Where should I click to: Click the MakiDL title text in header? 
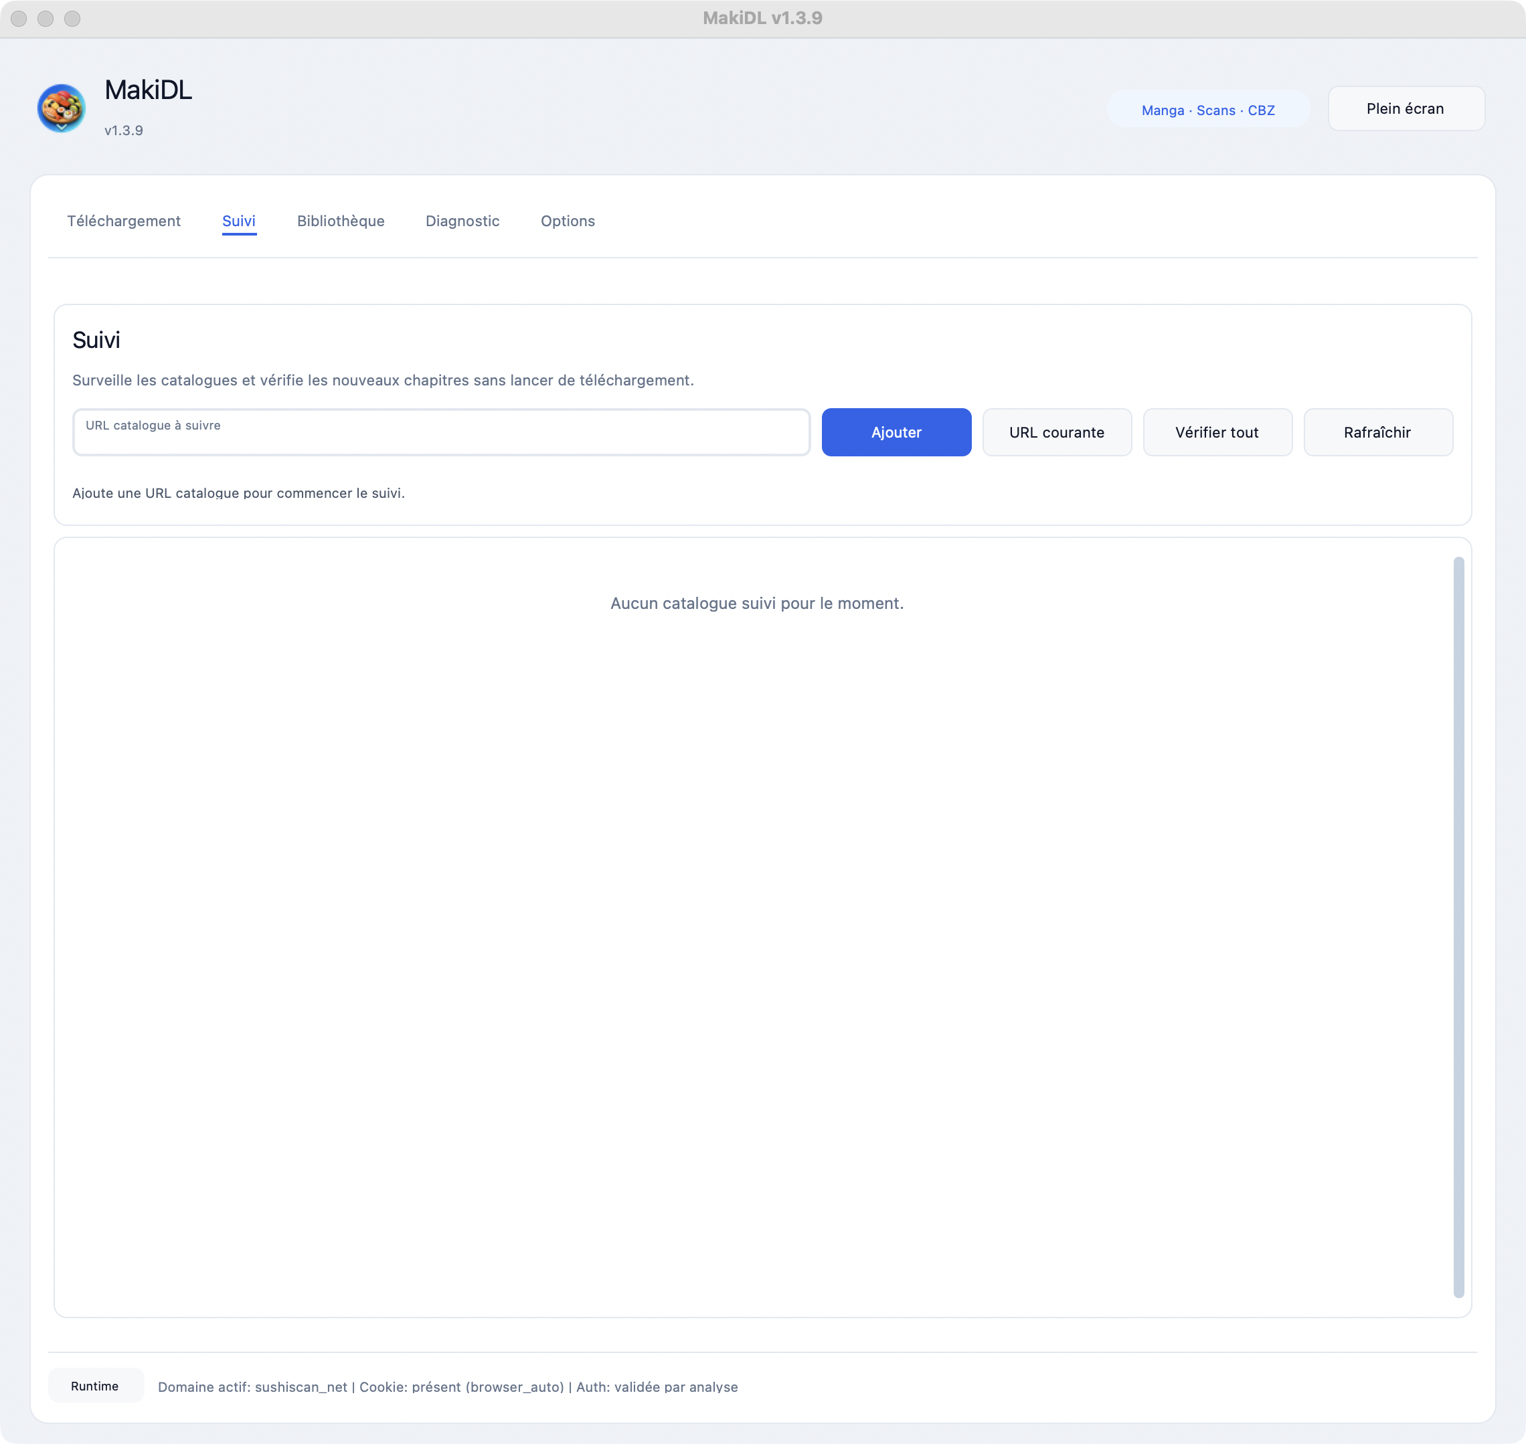149,90
